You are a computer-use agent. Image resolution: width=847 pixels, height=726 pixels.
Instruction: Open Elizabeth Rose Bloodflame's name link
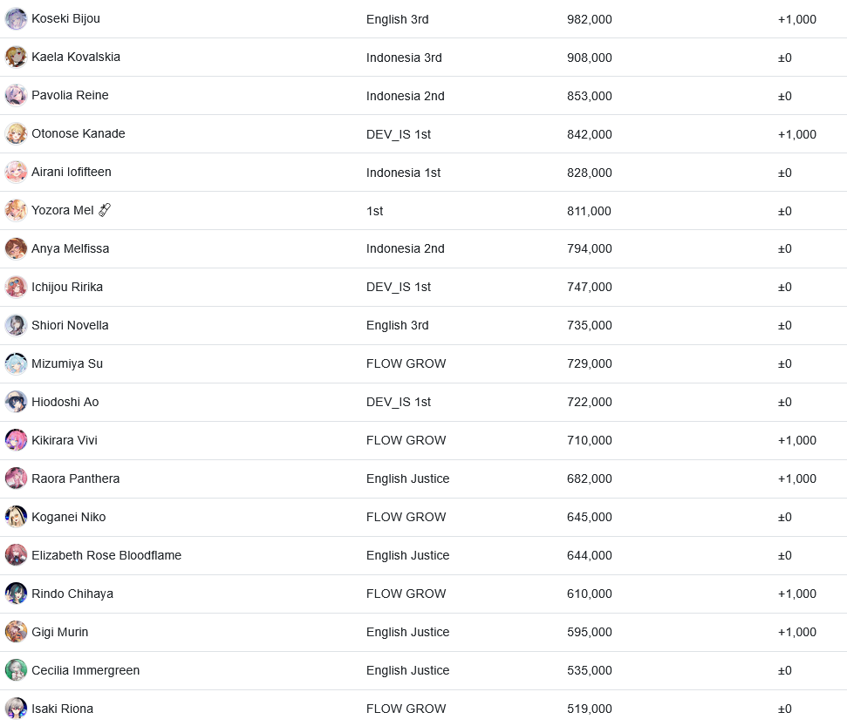(x=106, y=555)
